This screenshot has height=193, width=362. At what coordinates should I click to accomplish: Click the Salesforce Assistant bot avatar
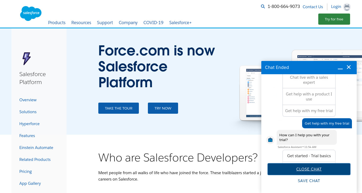[x=270, y=140]
